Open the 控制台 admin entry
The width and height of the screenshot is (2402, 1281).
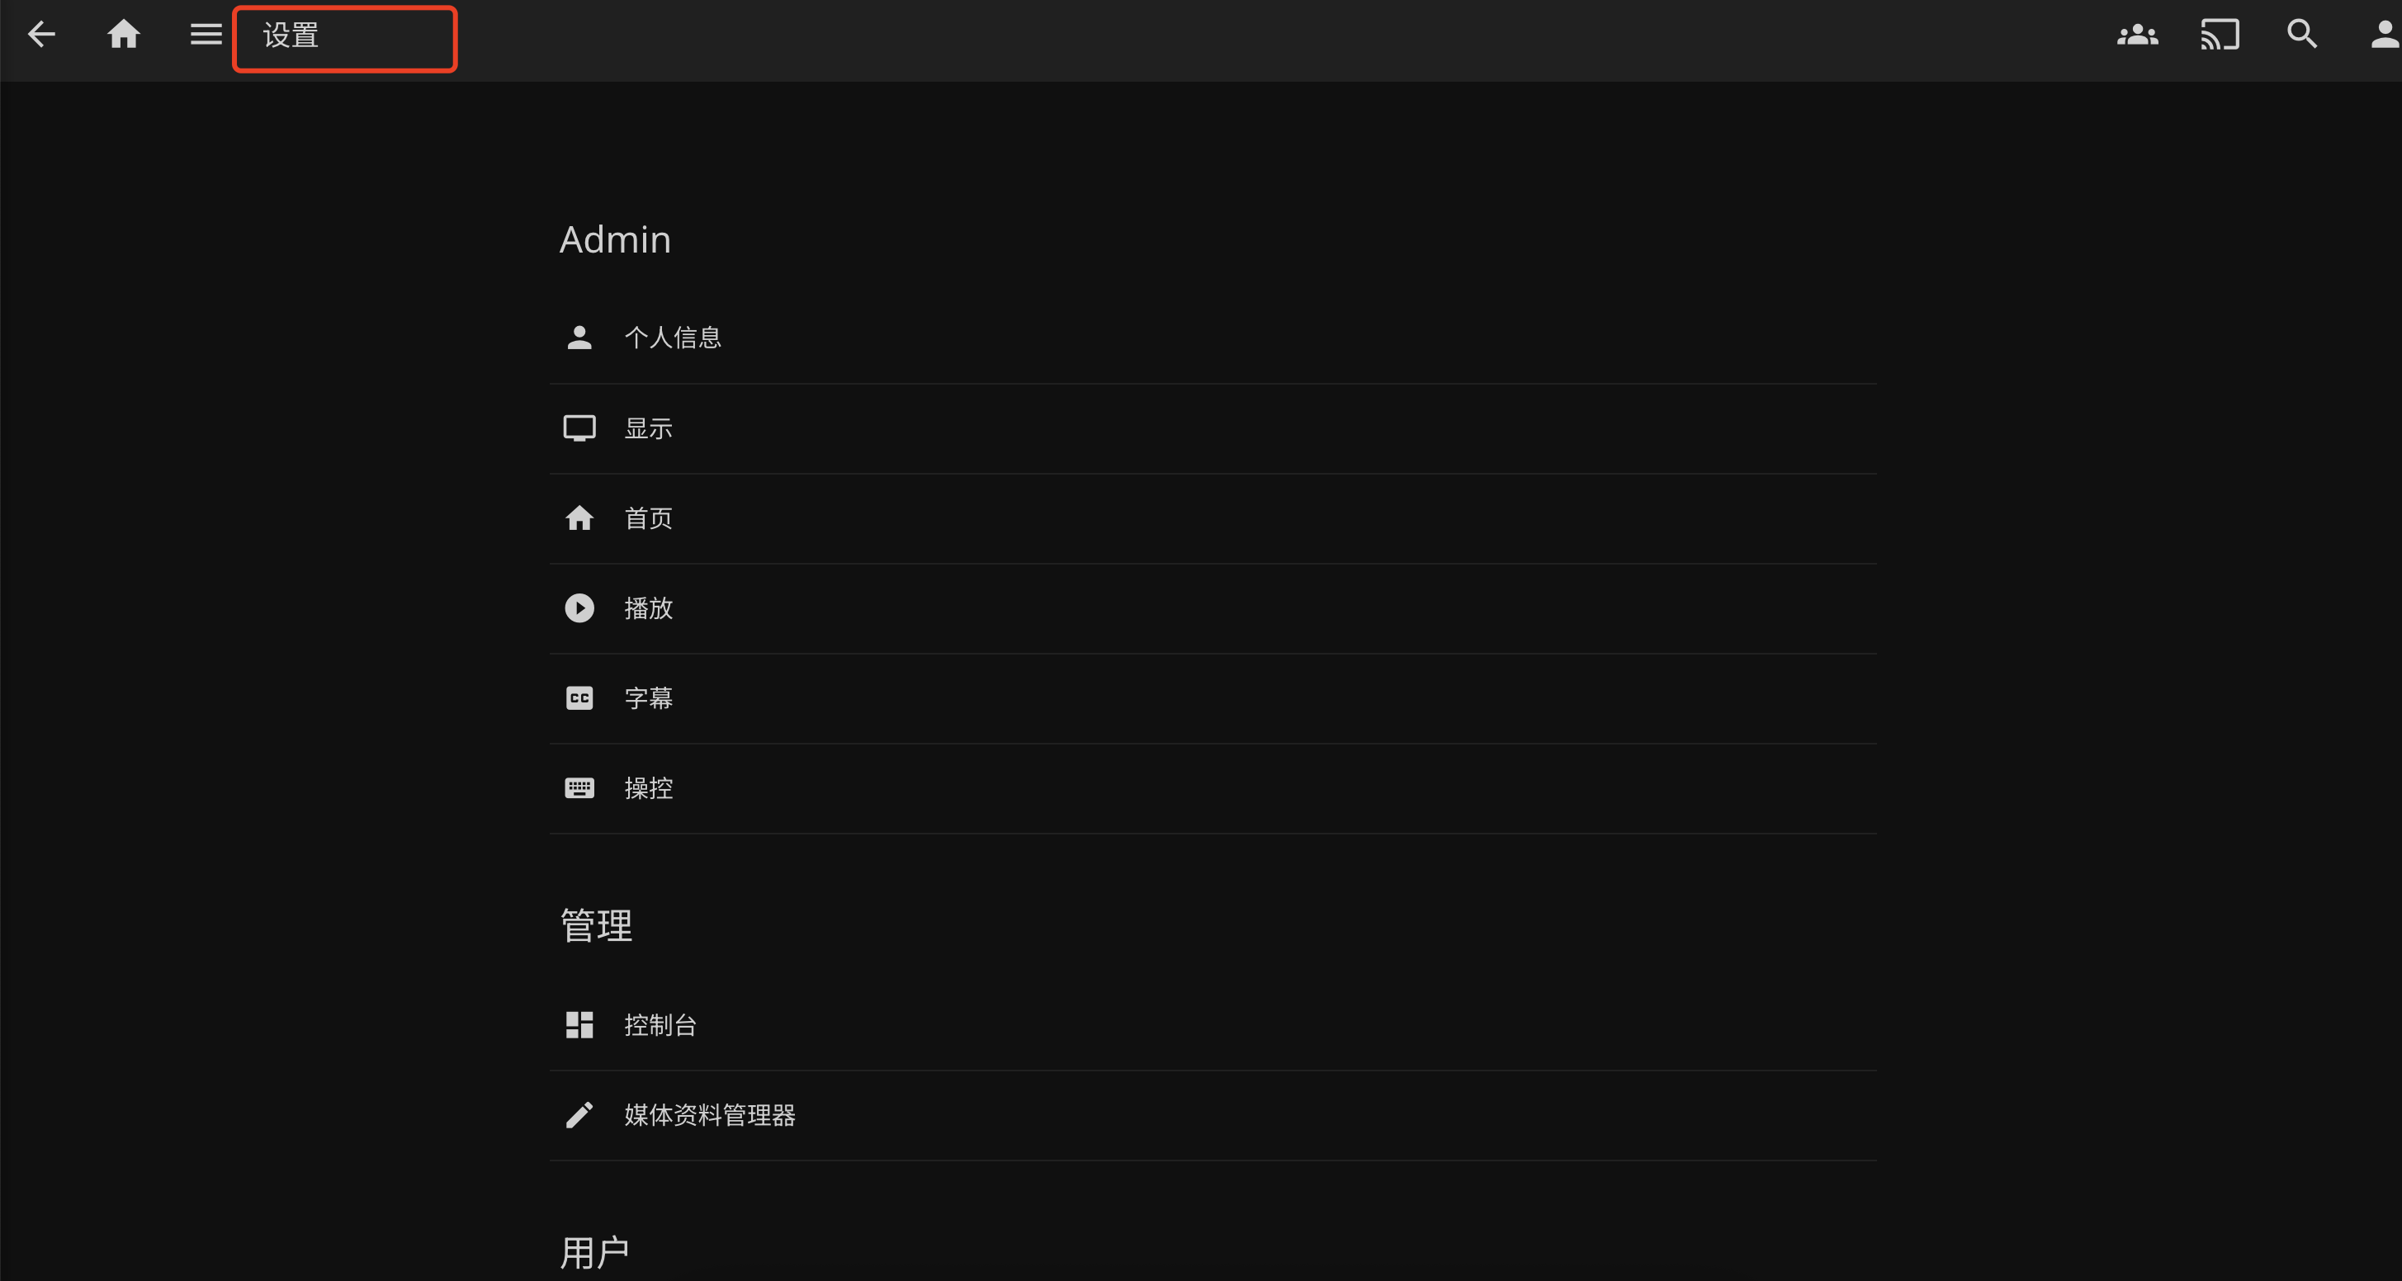1213,1024
